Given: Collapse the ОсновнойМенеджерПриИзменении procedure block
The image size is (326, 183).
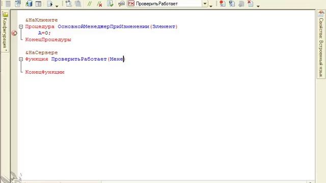Looking at the screenshot, I should coord(21,26).
